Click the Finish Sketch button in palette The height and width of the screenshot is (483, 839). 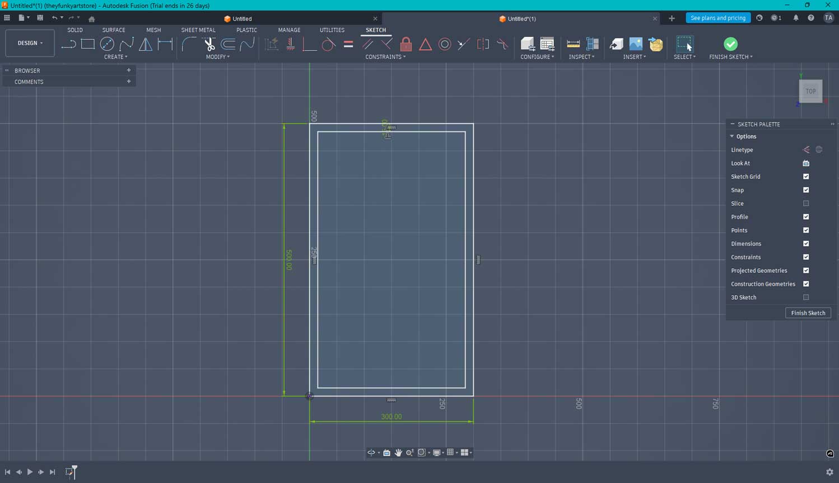[808, 313]
